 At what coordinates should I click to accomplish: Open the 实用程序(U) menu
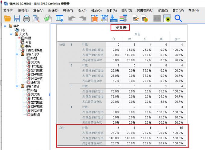tap(145, 11)
